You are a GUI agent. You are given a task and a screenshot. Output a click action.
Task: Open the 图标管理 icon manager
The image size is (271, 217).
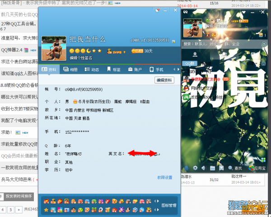tap(169, 205)
